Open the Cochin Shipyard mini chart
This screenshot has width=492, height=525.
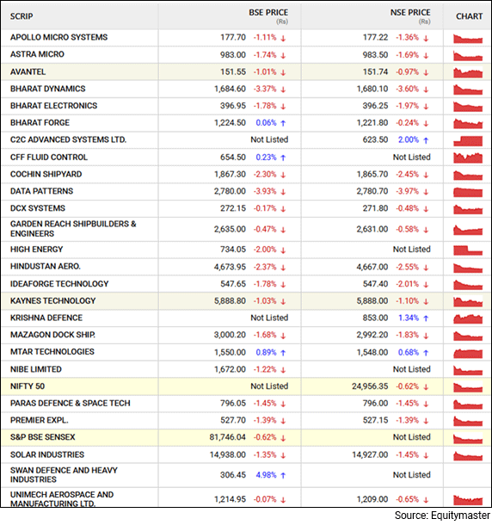468,175
